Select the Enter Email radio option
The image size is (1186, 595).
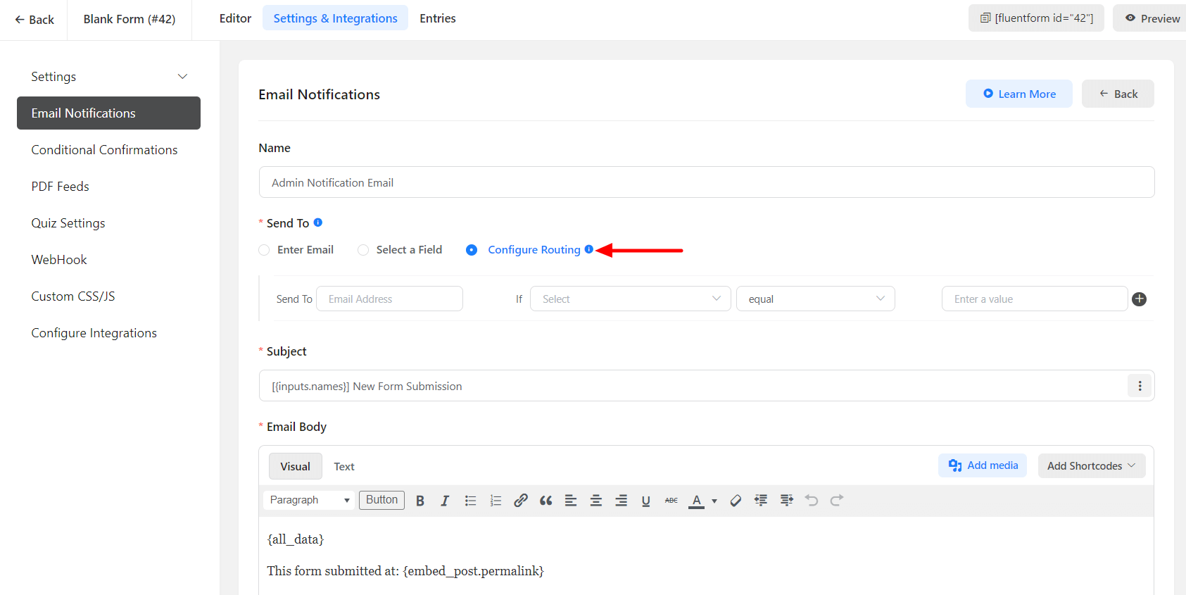point(265,250)
